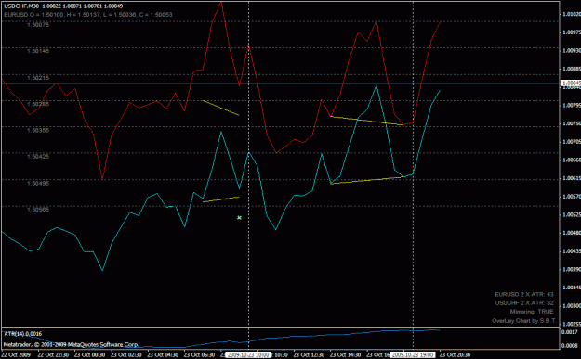Screen dimensions: 581x359
Task: Click the 23 Oct 04:30 time axis label
Action: point(163,355)
